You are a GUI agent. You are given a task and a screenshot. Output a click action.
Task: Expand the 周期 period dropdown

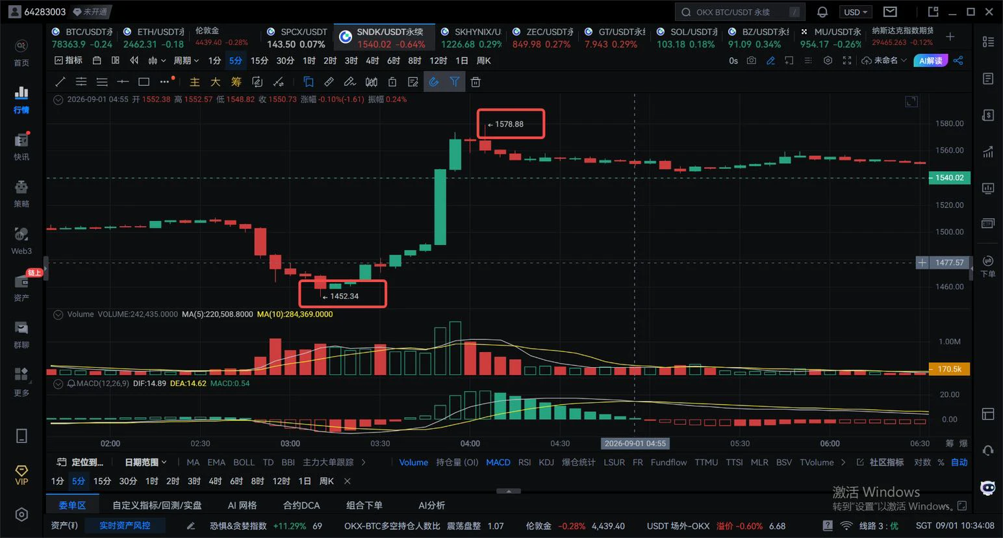186,60
